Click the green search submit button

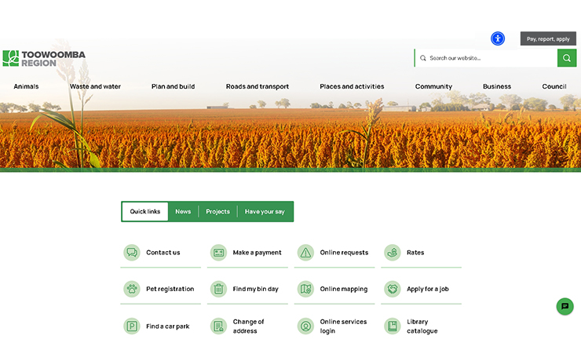tap(567, 58)
